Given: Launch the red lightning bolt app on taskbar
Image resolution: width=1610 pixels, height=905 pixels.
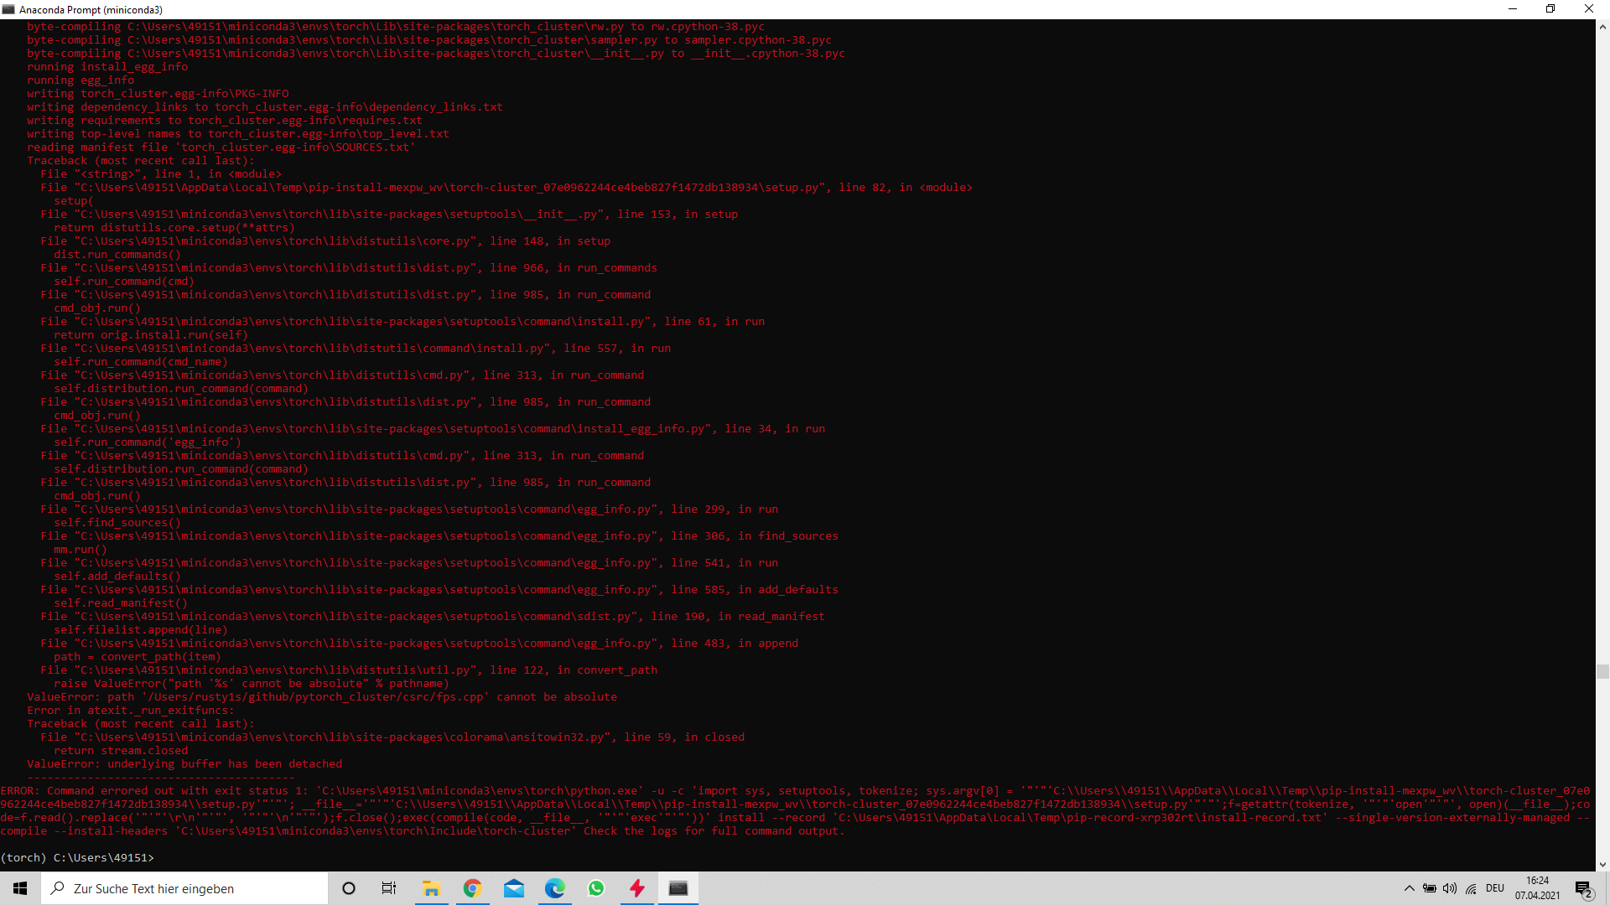Looking at the screenshot, I should [636, 888].
